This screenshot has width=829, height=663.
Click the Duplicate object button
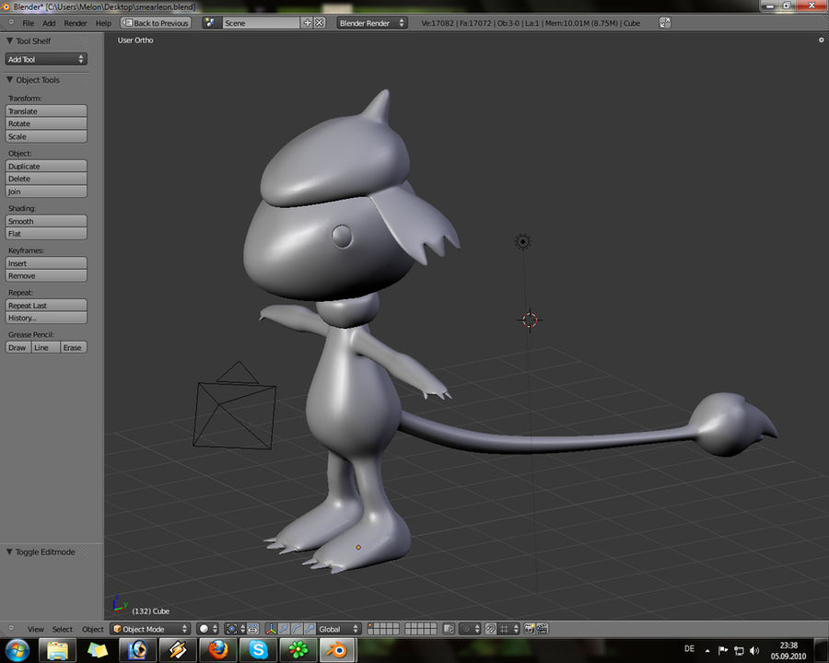pyautogui.click(x=46, y=166)
